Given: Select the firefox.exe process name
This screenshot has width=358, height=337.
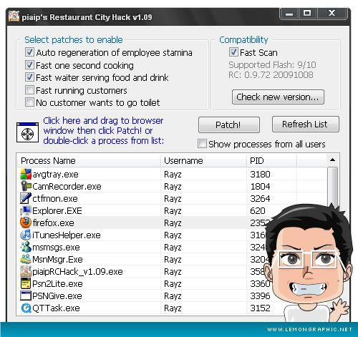Looking at the screenshot, I should click(53, 223).
